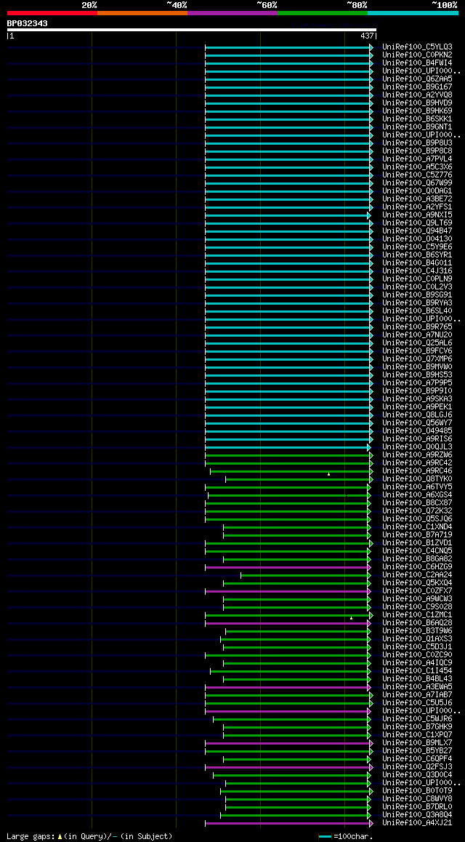The width and height of the screenshot is (465, 842).
Task: Click the cyan 100char scale legend bar
Action: 325,837
